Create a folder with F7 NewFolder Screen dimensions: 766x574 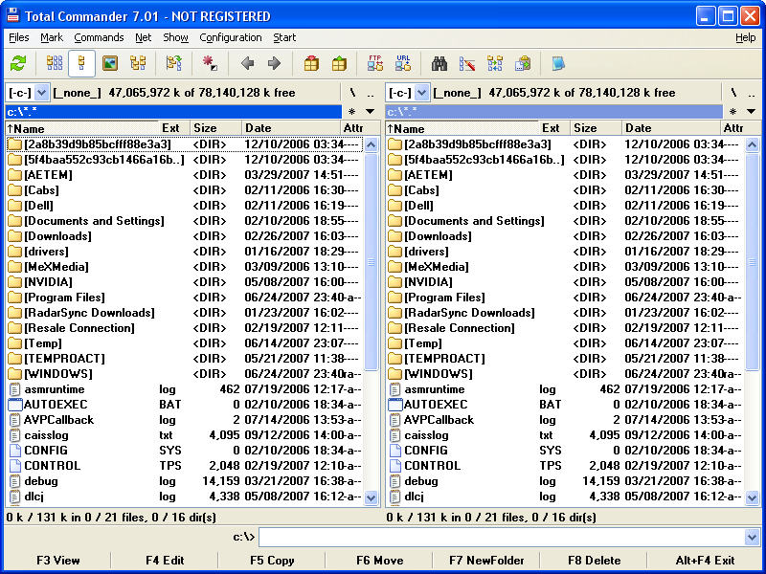click(486, 561)
